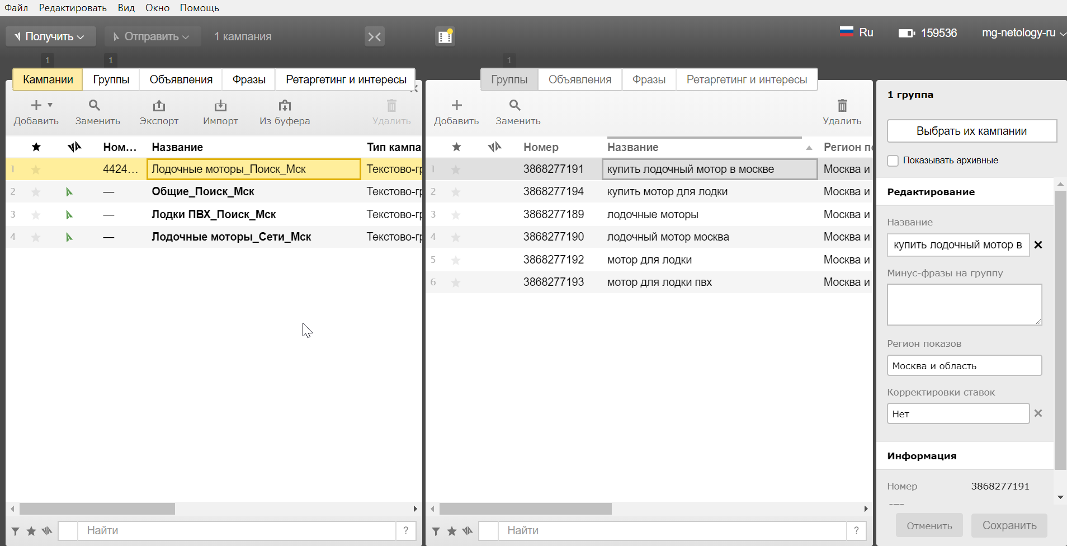
Task: Open the mg-netology-ru account dropdown
Action: click(1023, 33)
